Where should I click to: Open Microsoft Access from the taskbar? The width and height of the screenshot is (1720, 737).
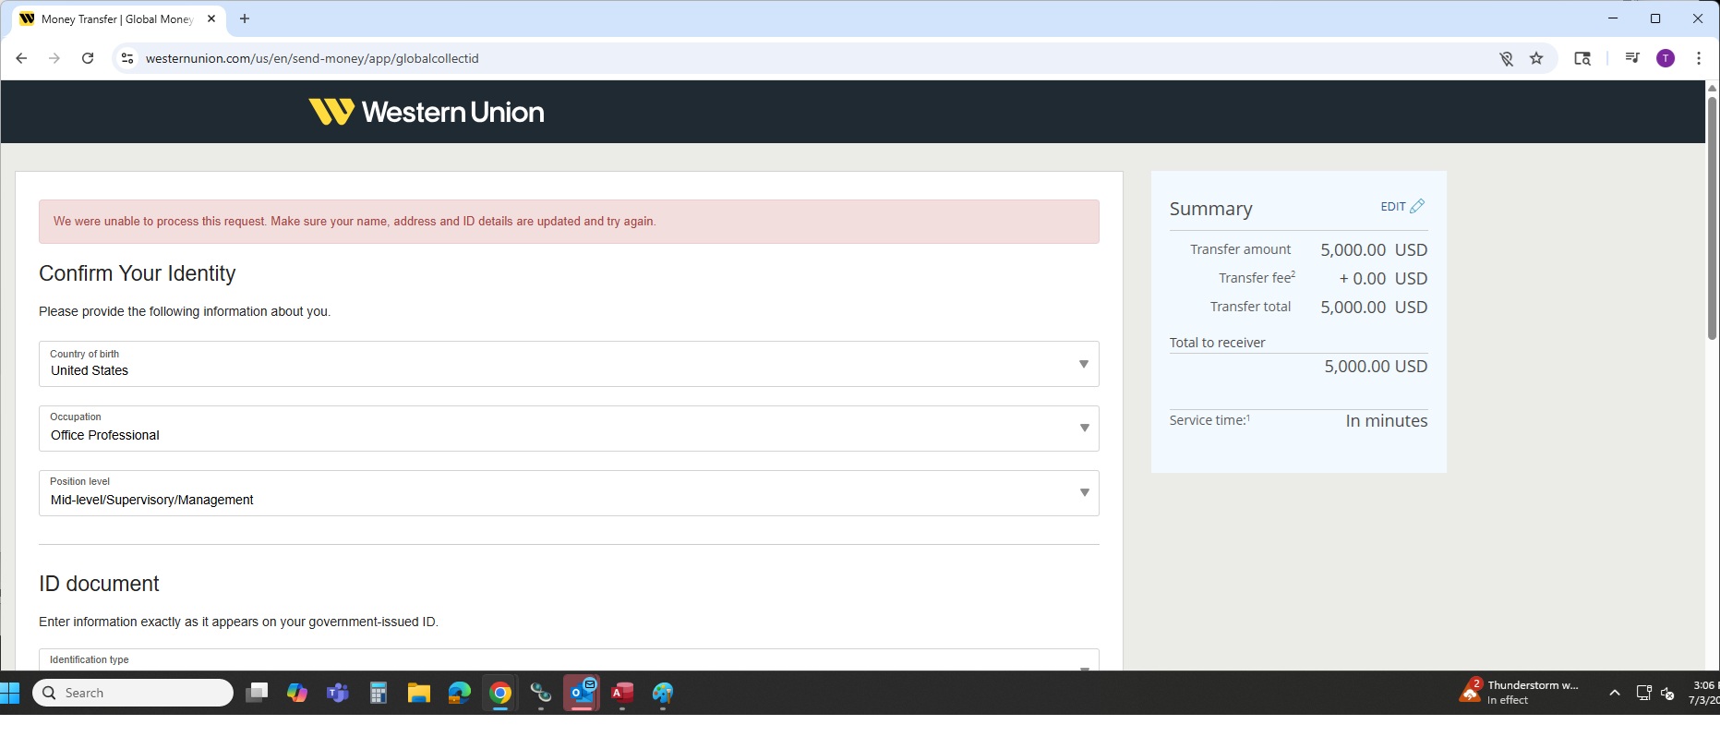tap(622, 693)
